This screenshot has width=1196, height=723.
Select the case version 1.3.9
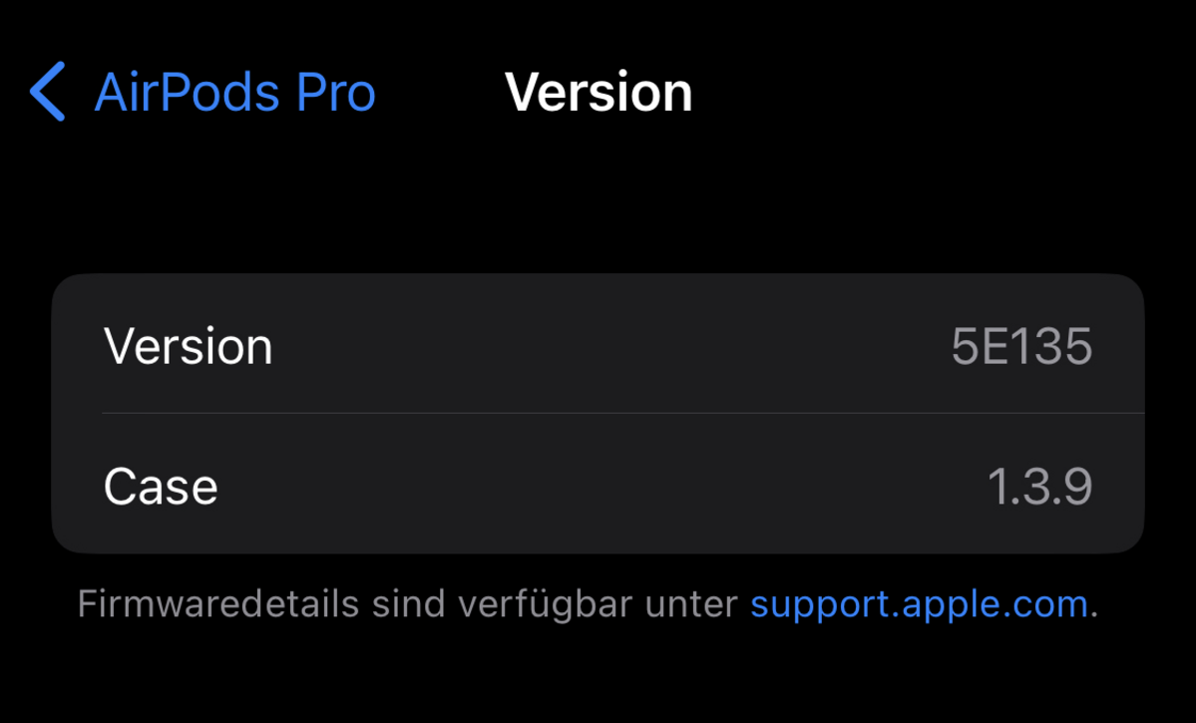pos(1039,487)
